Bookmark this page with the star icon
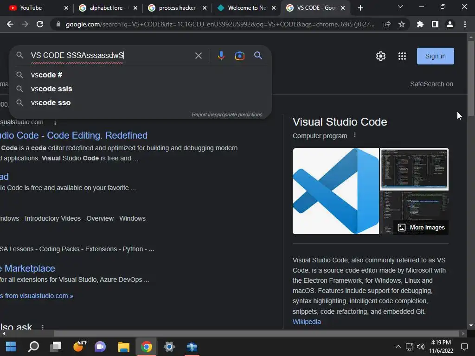The height and width of the screenshot is (356, 475). [x=401, y=24]
